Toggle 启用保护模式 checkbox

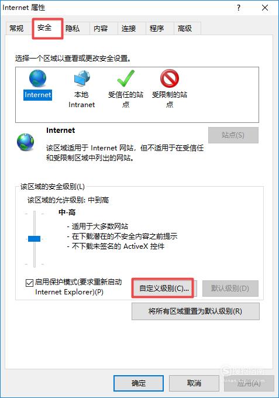point(29,283)
